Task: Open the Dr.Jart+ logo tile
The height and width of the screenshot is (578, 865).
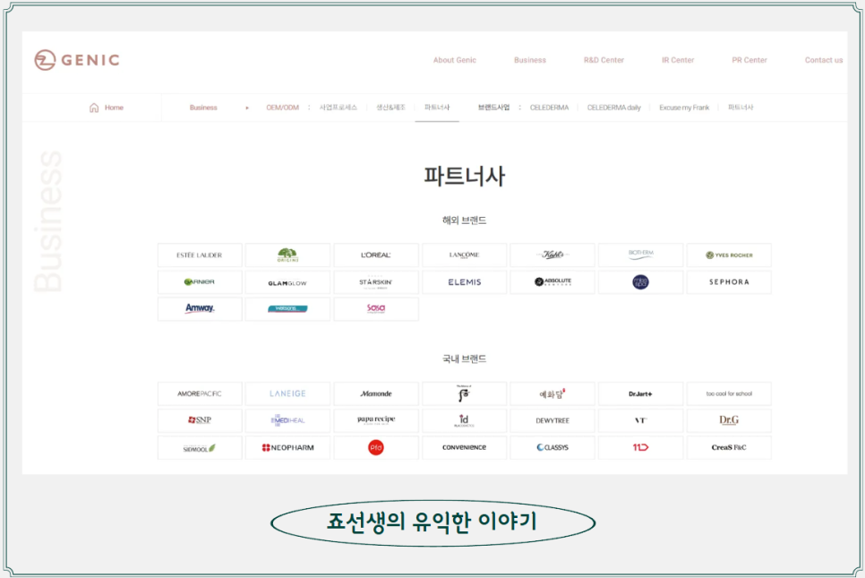Action: tap(640, 393)
